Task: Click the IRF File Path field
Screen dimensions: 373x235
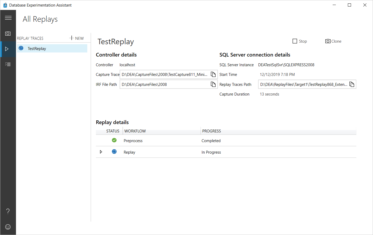Action: click(x=164, y=84)
